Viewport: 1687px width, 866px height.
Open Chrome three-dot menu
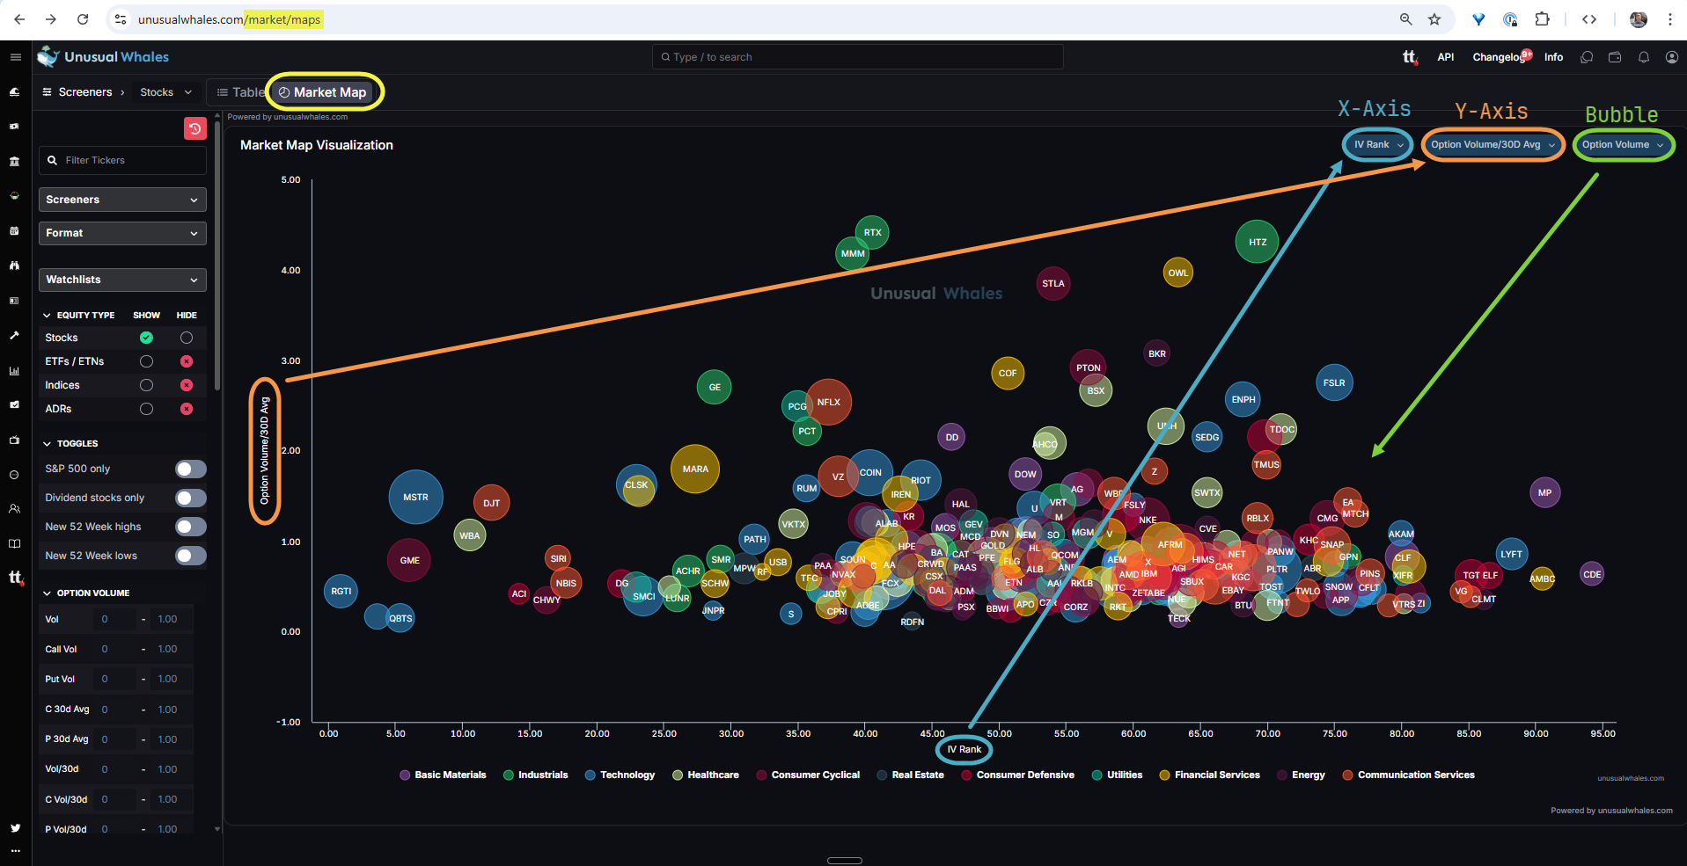click(x=1669, y=19)
